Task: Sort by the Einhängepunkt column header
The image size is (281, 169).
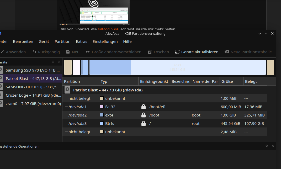Action: [x=154, y=81]
